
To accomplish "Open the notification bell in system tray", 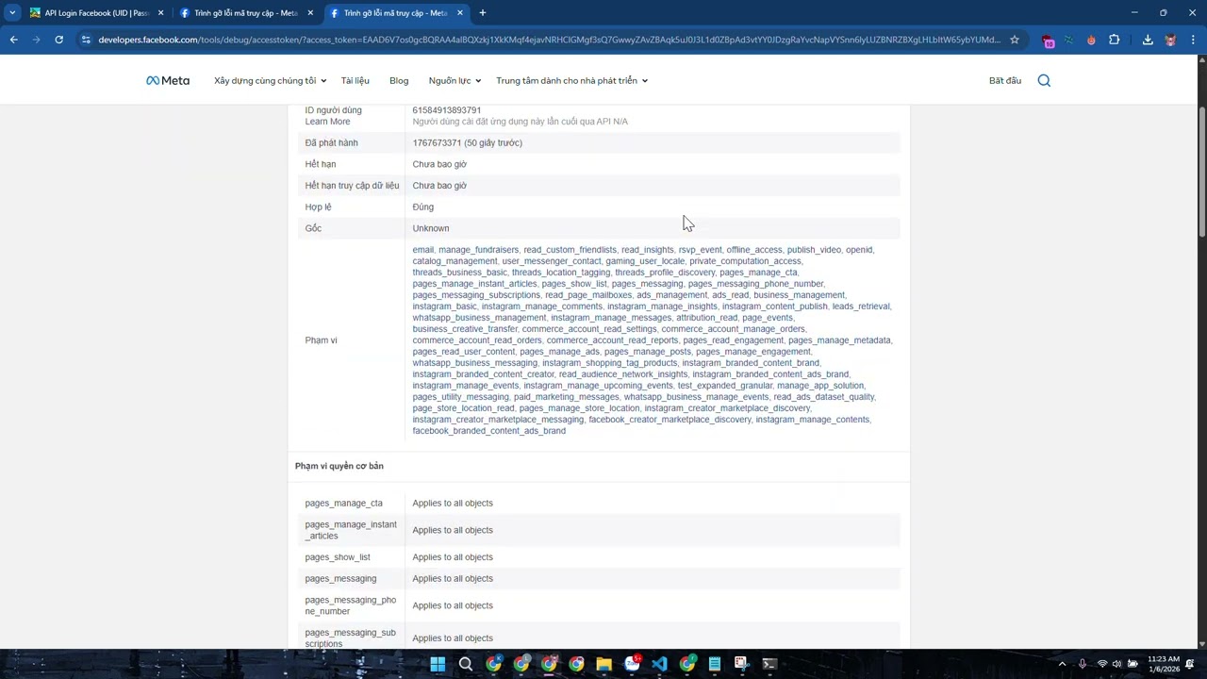I will 1190,664.
